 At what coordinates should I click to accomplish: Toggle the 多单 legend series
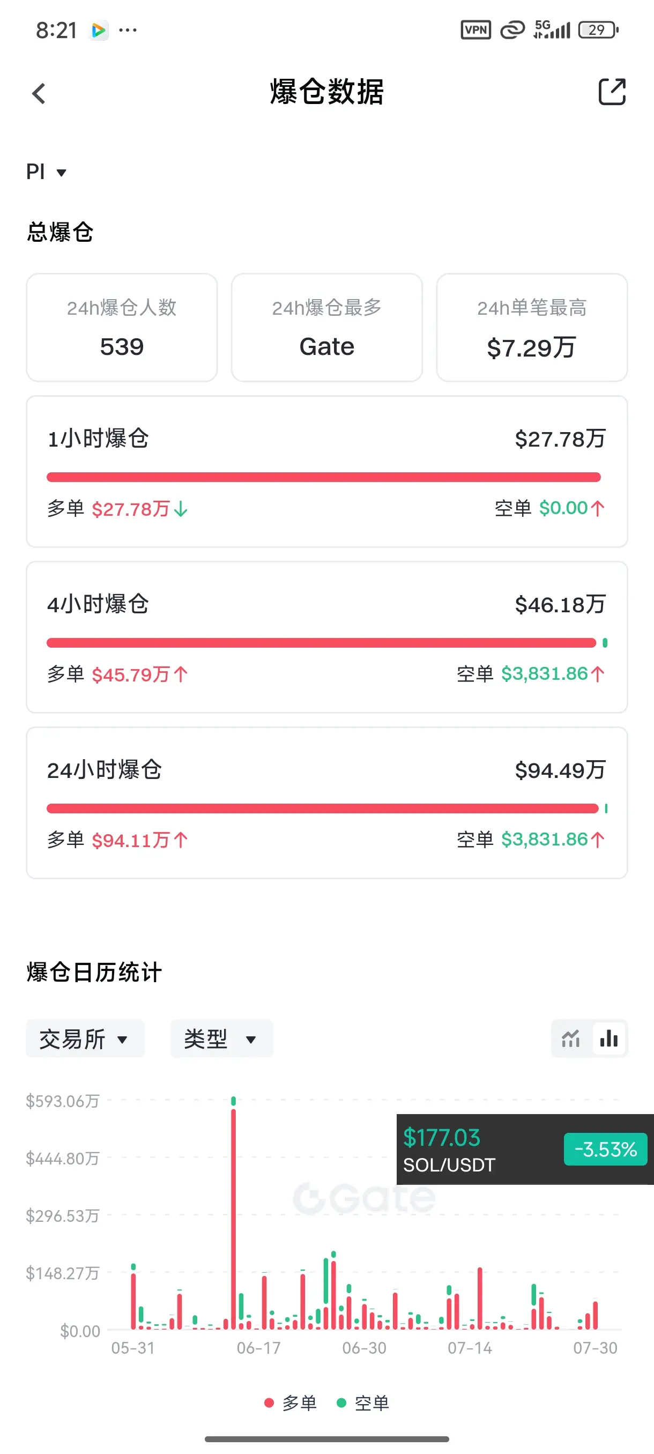tap(291, 1403)
